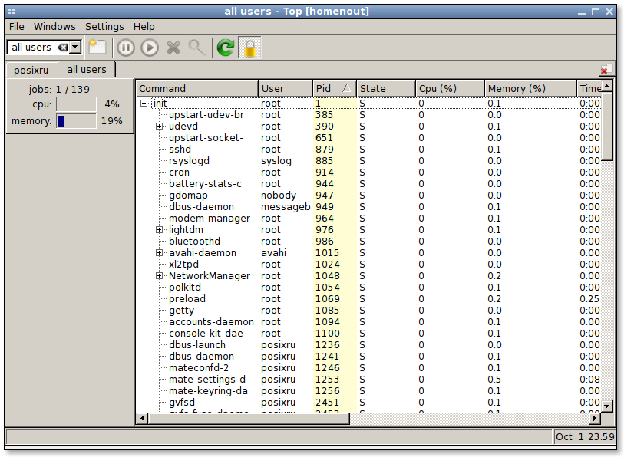The height and width of the screenshot is (457, 624).
Task: Open the Help menu
Action: pyautogui.click(x=144, y=27)
